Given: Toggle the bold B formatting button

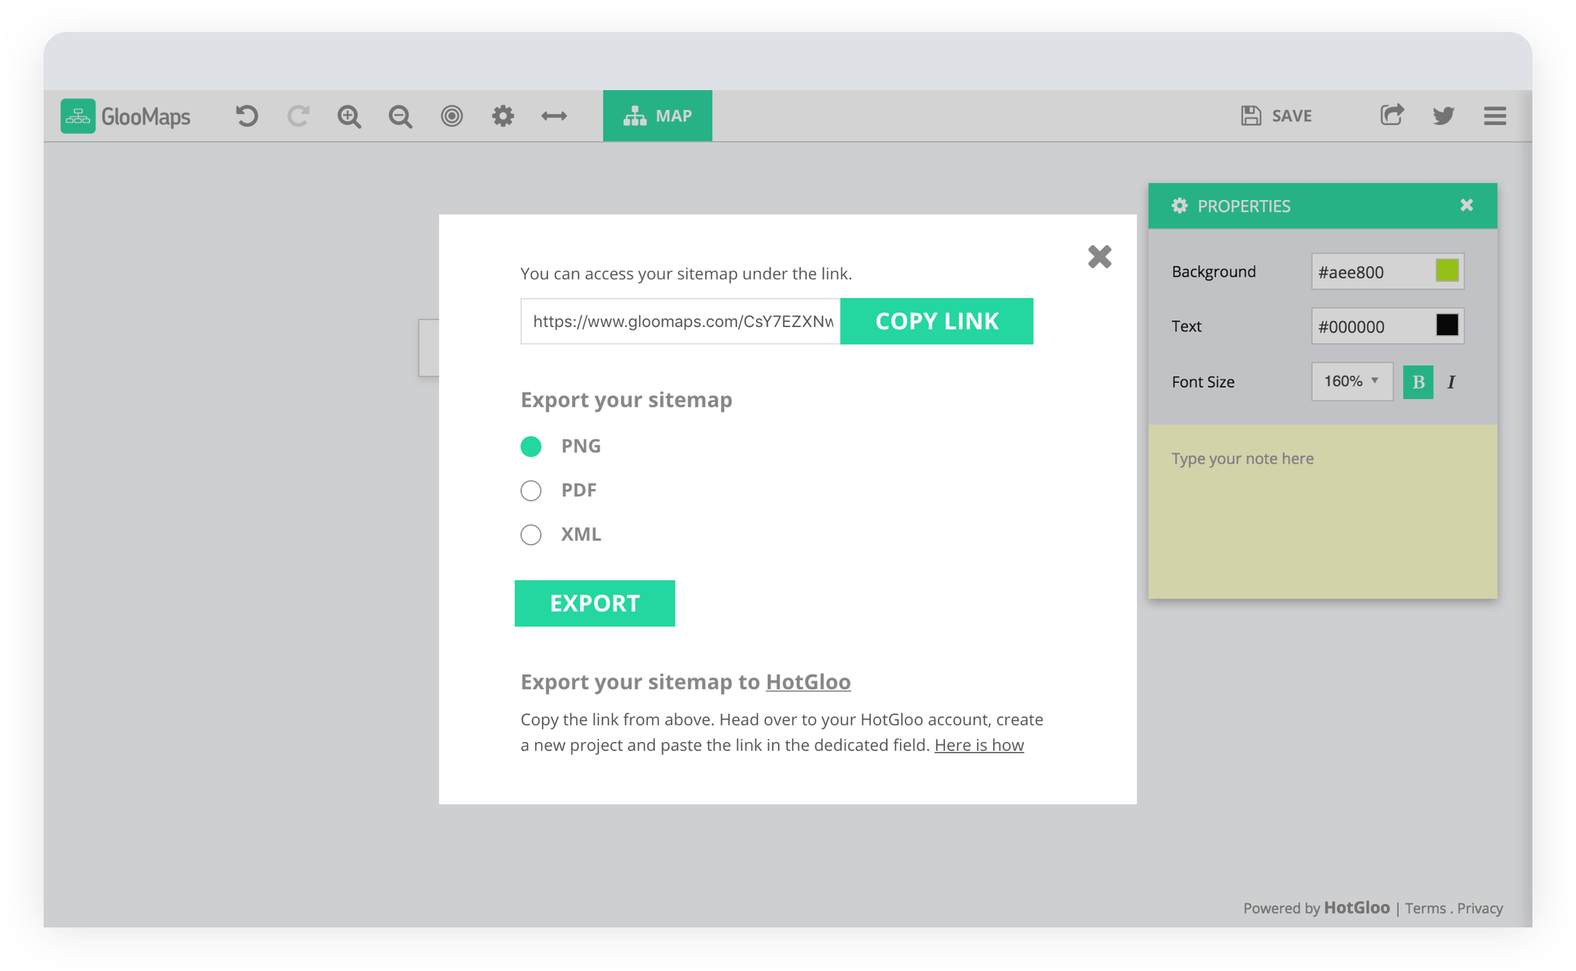Looking at the screenshot, I should pos(1418,382).
